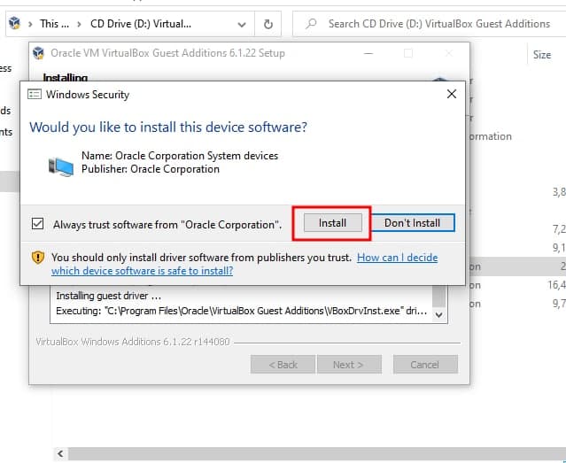Click the Size column header in Explorer
566x463 pixels.
[542, 55]
